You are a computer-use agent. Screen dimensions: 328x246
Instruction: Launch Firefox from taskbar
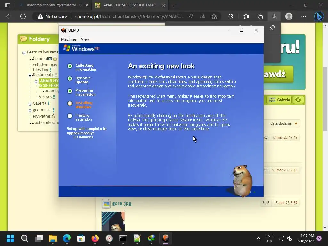coord(95,238)
